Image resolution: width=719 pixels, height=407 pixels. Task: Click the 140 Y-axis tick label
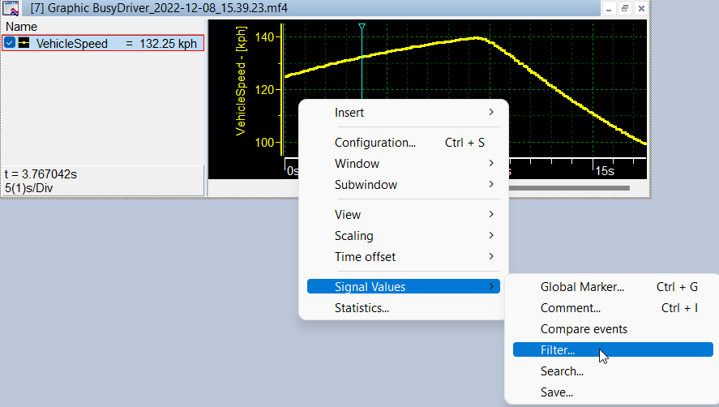[x=264, y=37]
